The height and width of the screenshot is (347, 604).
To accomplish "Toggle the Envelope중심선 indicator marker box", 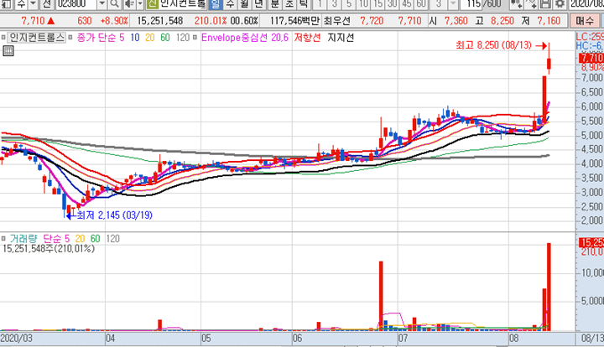I will [195, 38].
